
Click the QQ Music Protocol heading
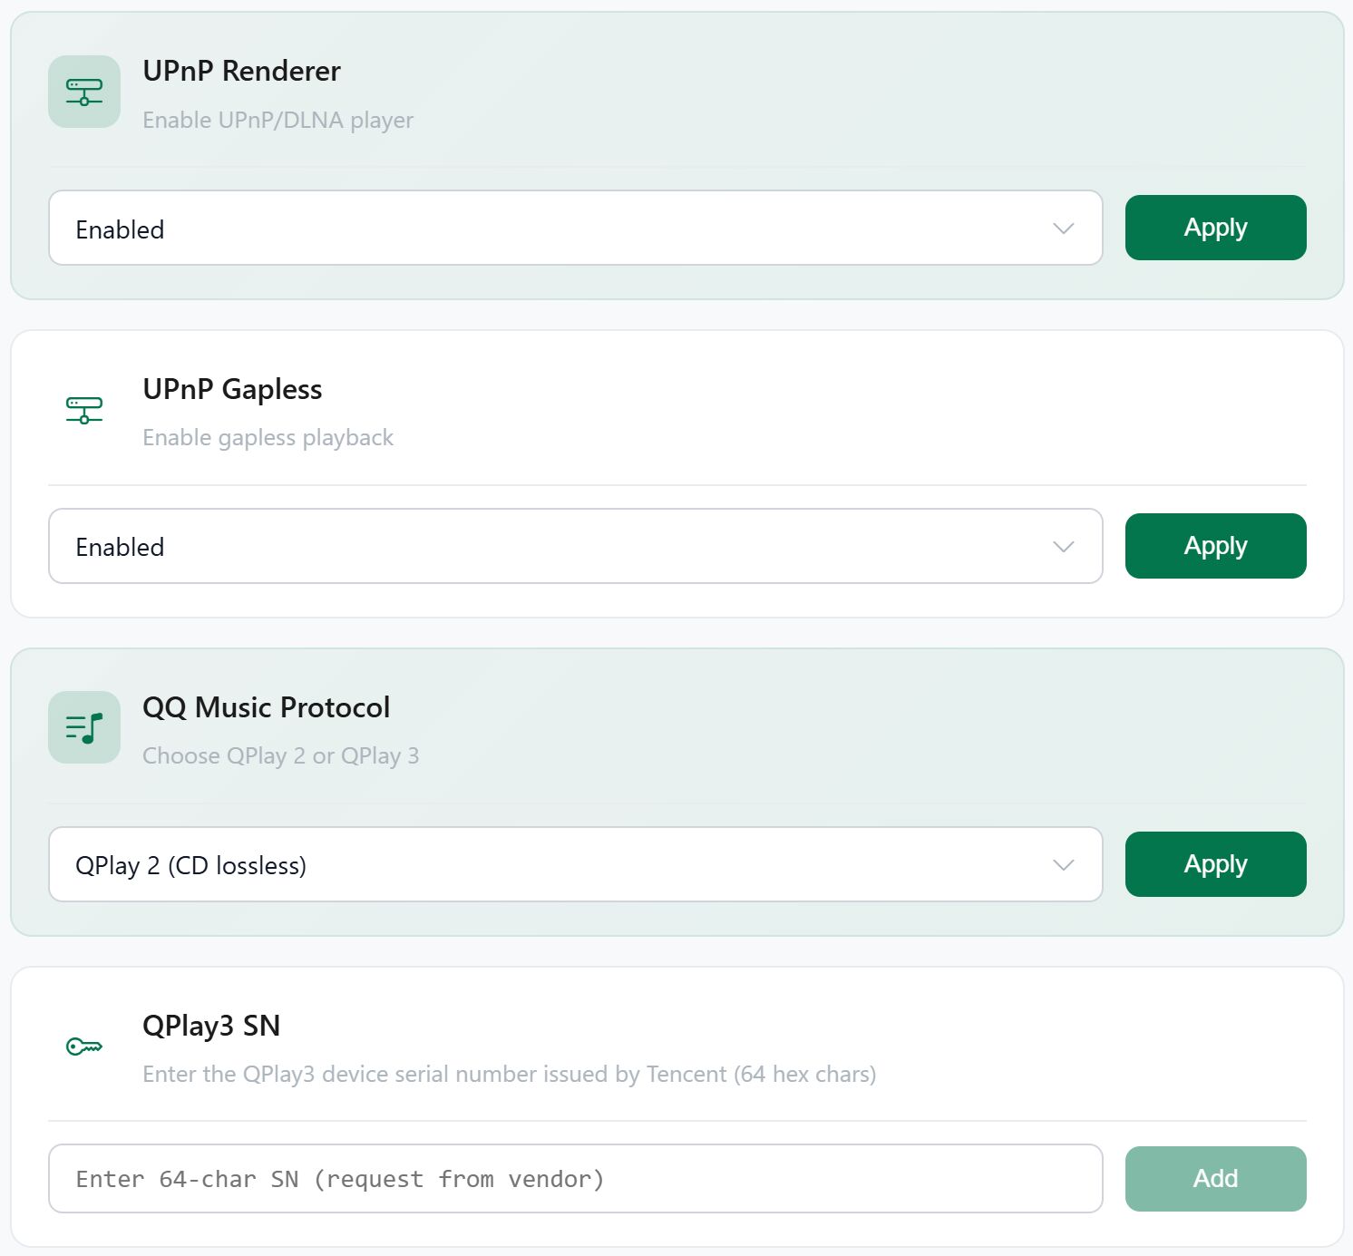click(266, 707)
